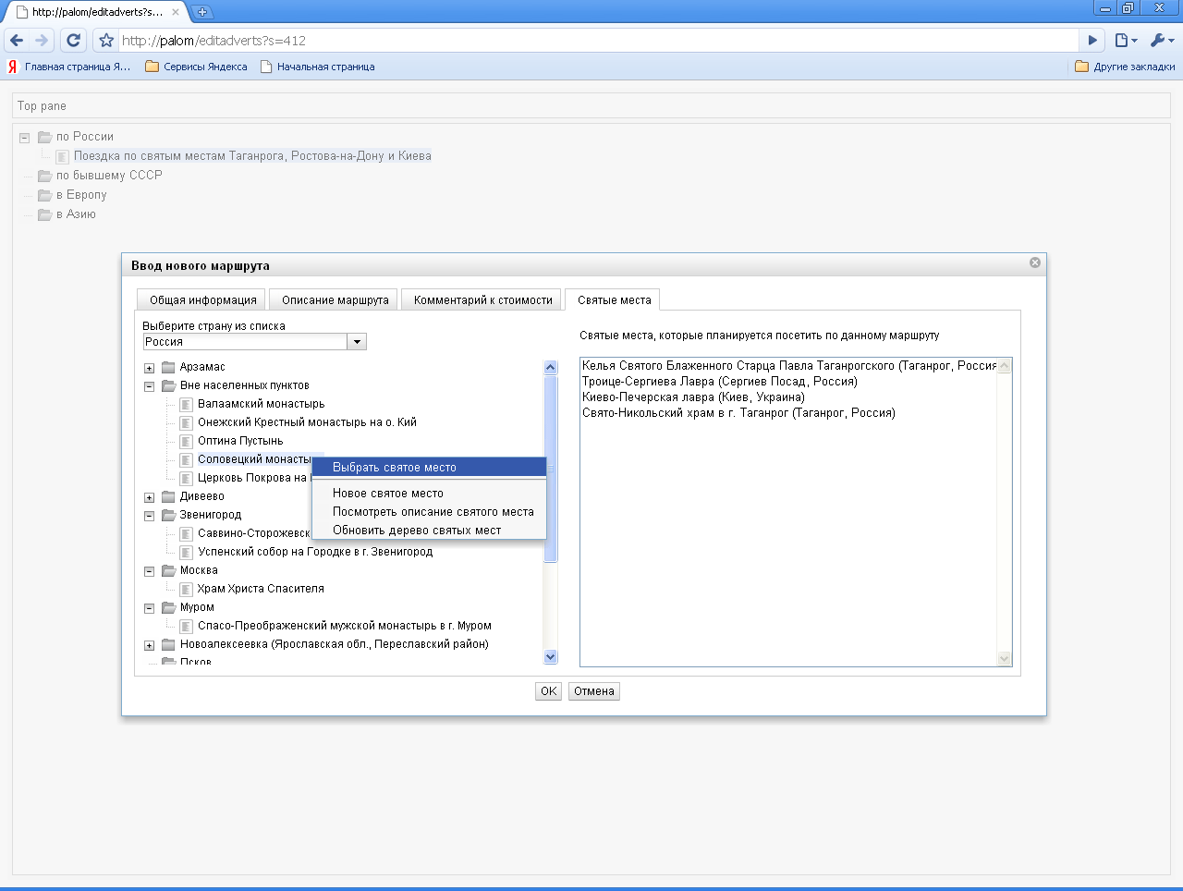Open the 'Описание маршрута' tab
The width and height of the screenshot is (1183, 891).
[x=335, y=300]
